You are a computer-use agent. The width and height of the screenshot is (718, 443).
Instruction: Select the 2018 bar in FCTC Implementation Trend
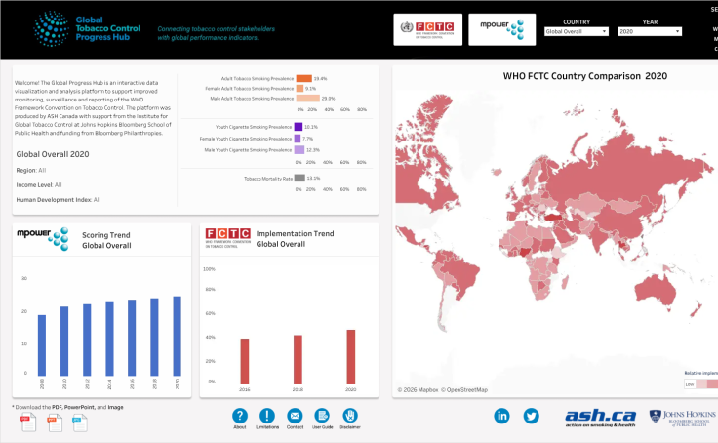coord(298,359)
